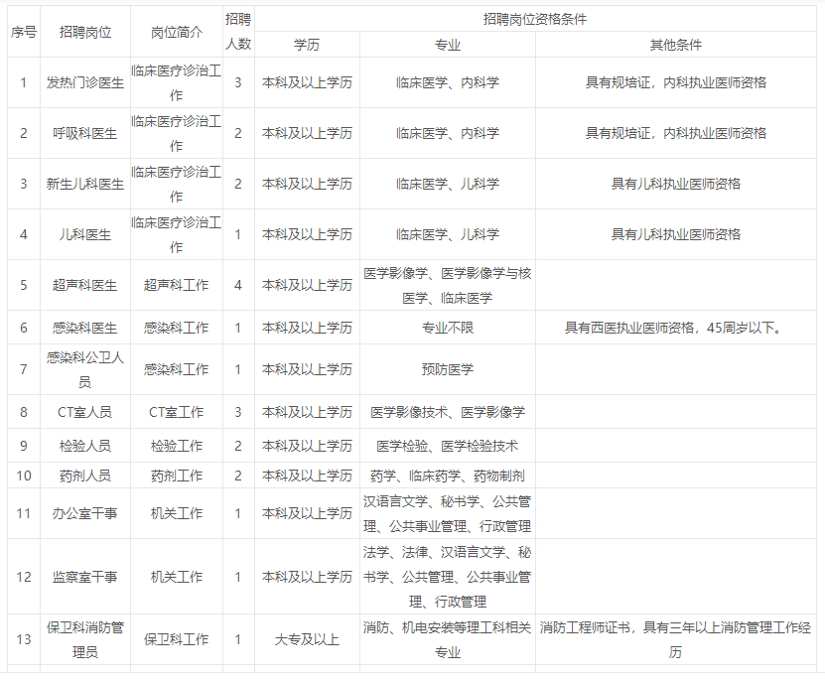The height and width of the screenshot is (680, 825).
Task: Click the 招聘岗位资格条件 merged header
Action: 537,18
